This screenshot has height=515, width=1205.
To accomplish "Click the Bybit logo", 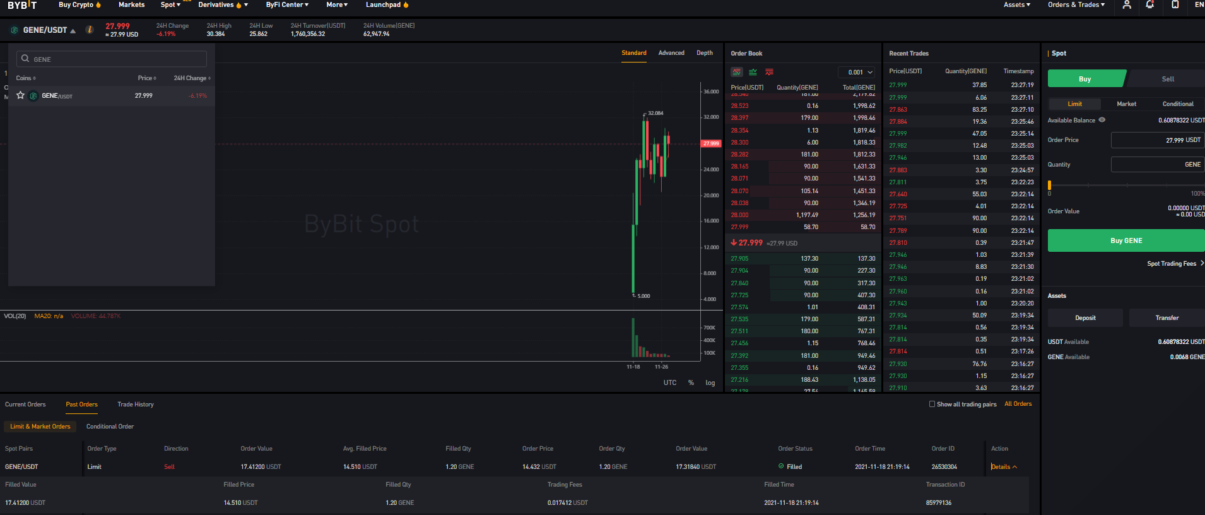I will click(x=22, y=5).
